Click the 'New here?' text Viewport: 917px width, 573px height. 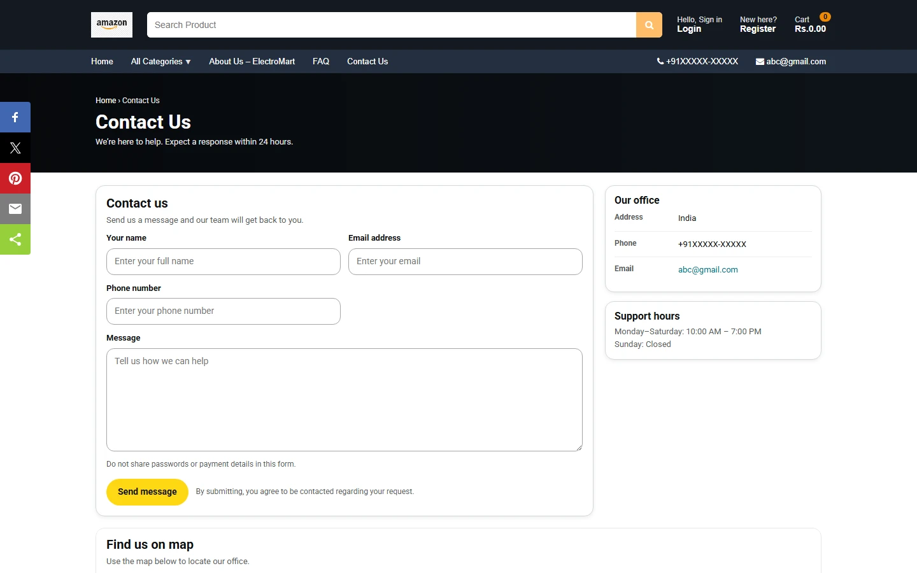coord(758,20)
